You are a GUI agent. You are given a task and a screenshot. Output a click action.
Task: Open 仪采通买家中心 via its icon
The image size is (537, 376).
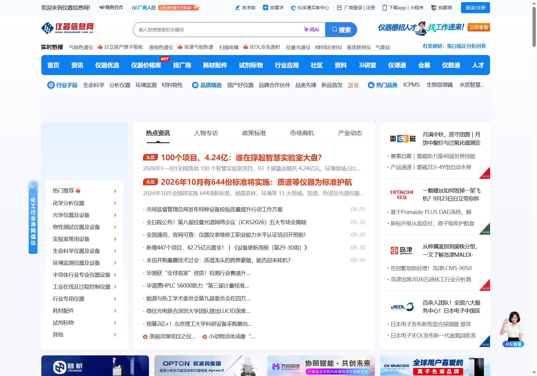tap(293, 8)
